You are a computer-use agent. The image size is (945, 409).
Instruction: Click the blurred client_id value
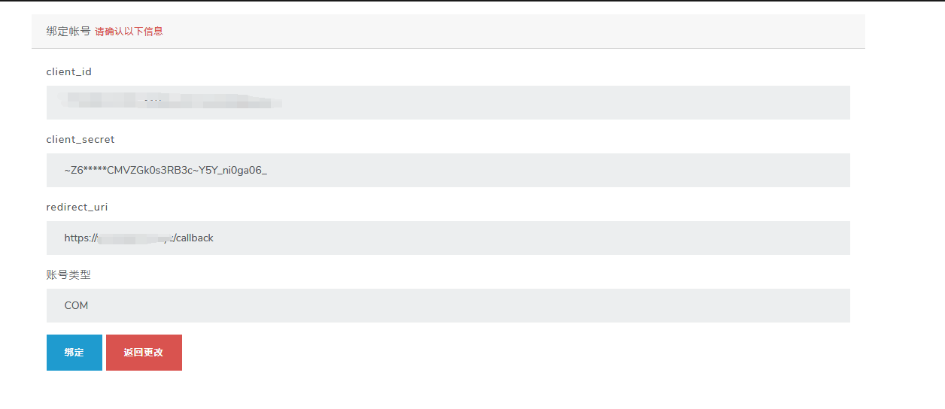173,101
